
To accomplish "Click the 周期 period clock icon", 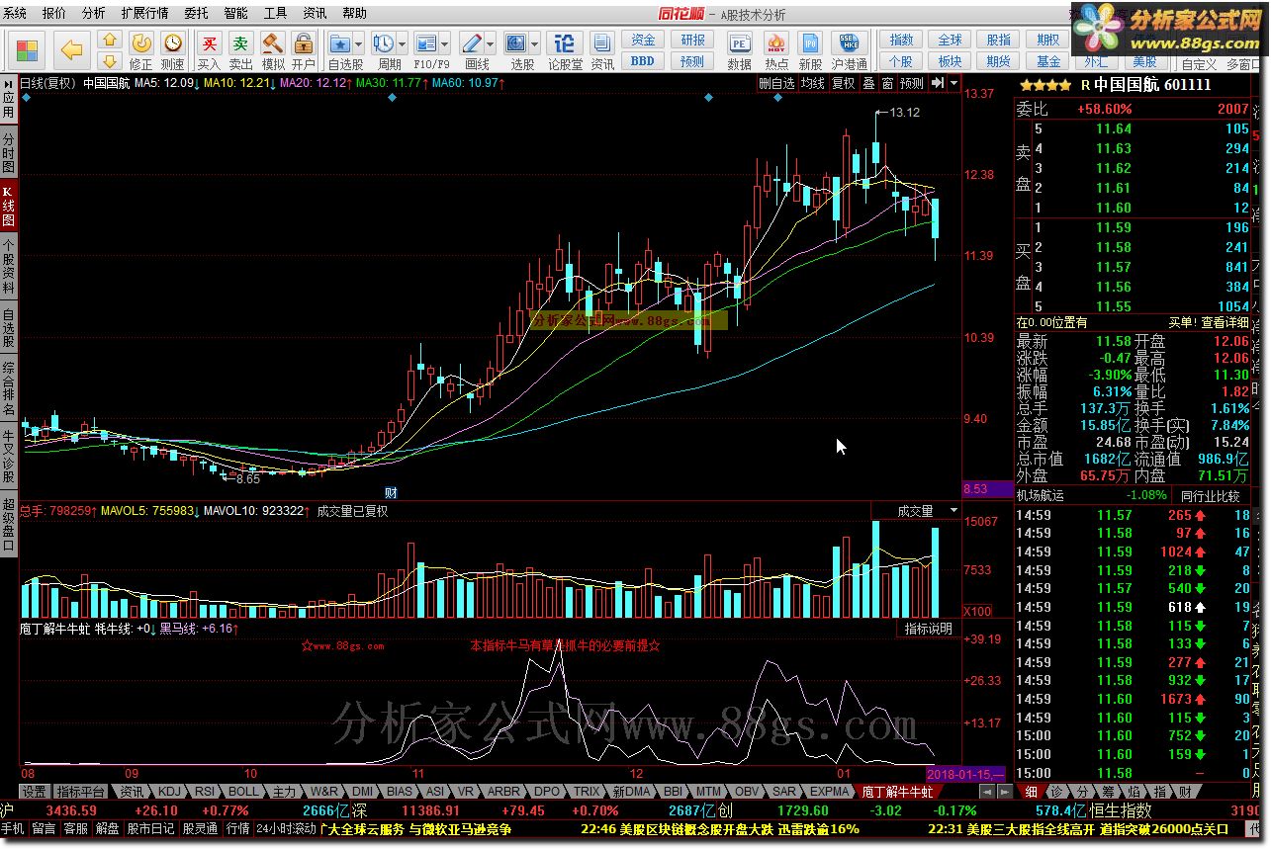I will pos(383,42).
